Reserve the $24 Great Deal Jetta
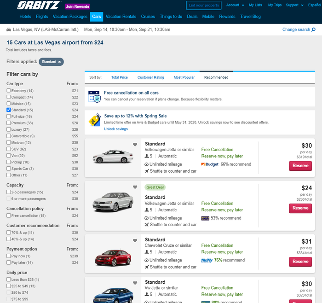 click(300, 208)
